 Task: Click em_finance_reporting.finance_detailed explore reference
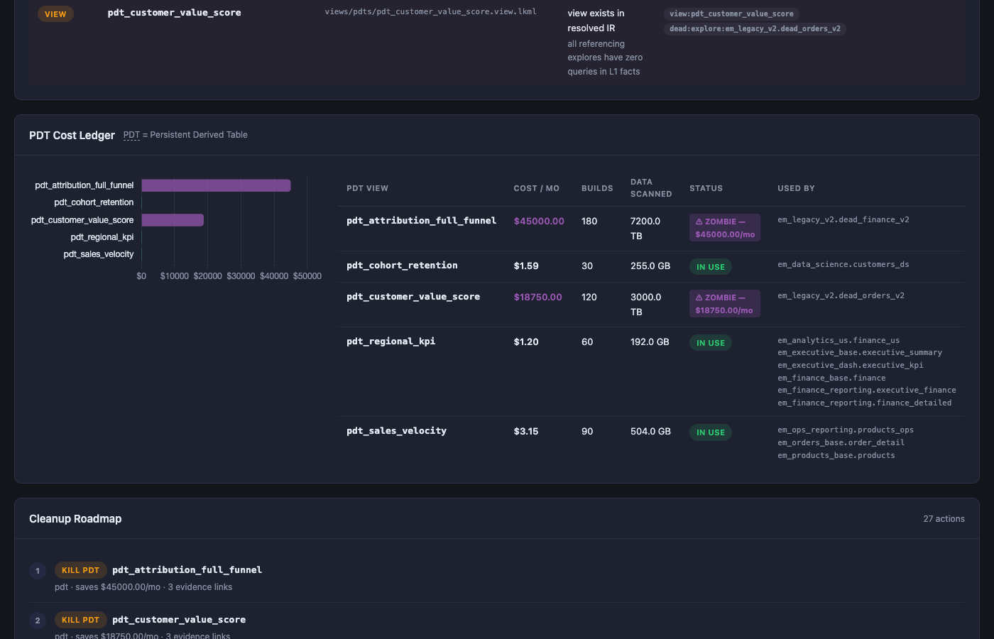[x=864, y=403]
